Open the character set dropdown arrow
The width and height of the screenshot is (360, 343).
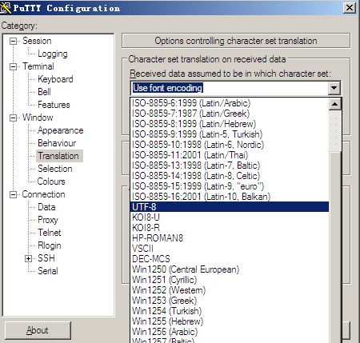(x=334, y=88)
